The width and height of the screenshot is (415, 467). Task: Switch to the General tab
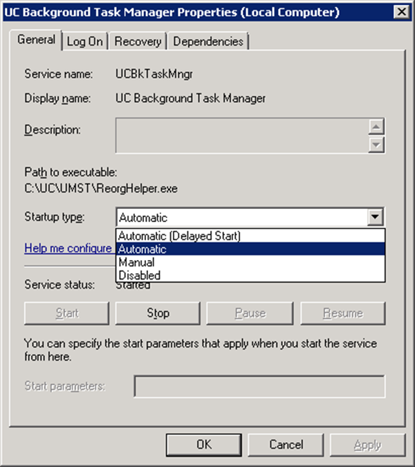[x=36, y=40]
